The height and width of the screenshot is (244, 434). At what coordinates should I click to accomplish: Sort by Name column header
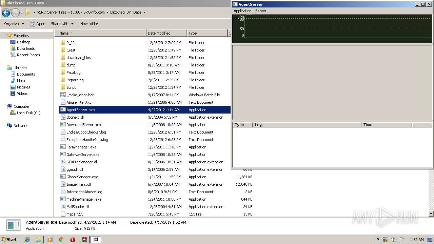pyautogui.click(x=100, y=33)
